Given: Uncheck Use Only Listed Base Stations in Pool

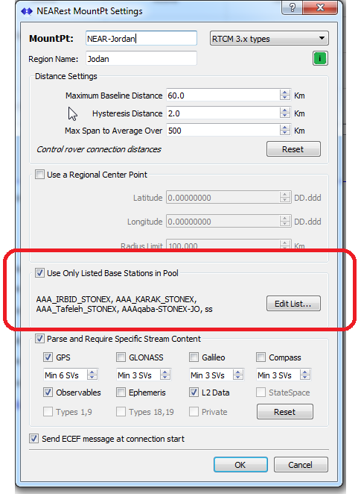Looking at the screenshot, I should 39,273.
